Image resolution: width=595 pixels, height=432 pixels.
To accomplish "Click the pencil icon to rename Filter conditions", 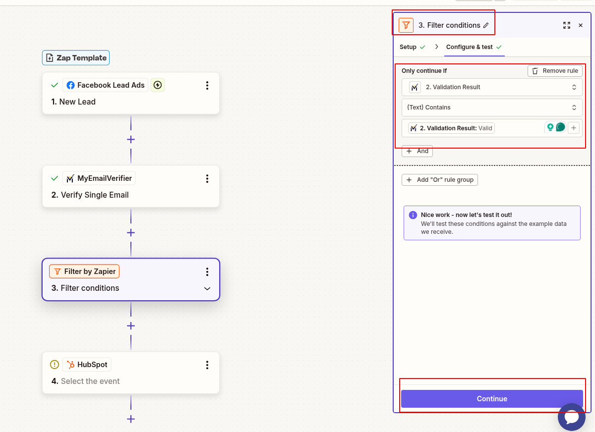I will 486,24.
